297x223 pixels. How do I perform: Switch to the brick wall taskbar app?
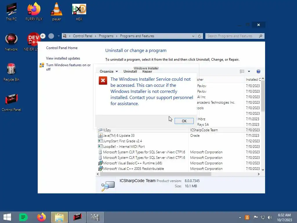click(x=95, y=217)
